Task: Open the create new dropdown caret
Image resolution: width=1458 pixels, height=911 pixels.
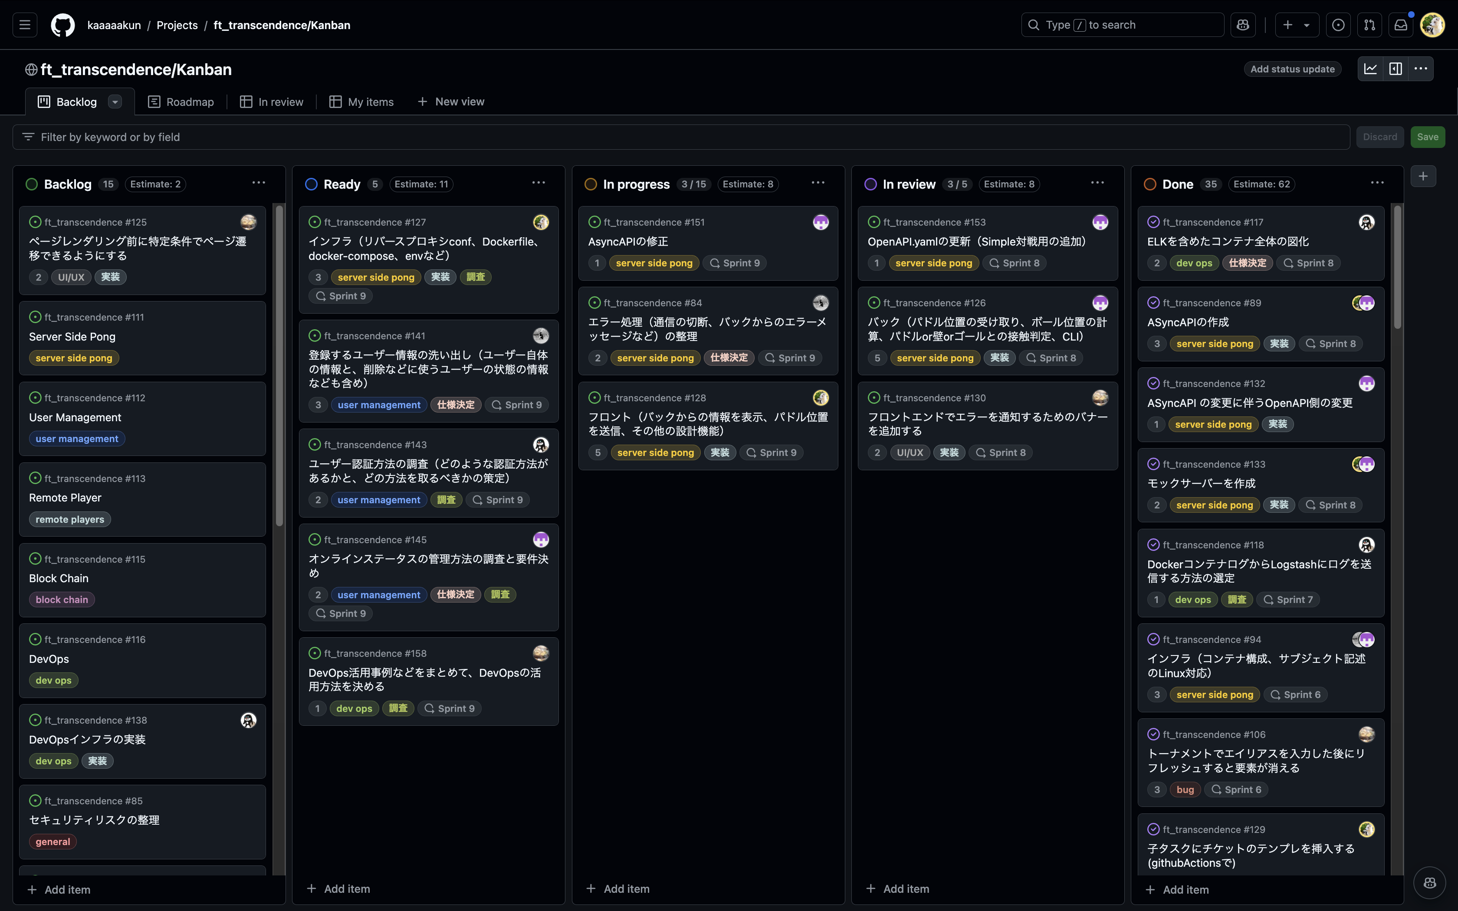Action: tap(1307, 25)
